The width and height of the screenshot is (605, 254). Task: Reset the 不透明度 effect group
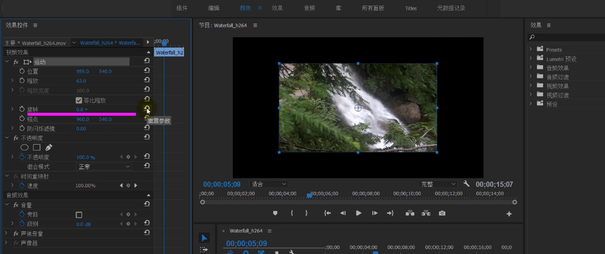tap(147, 138)
